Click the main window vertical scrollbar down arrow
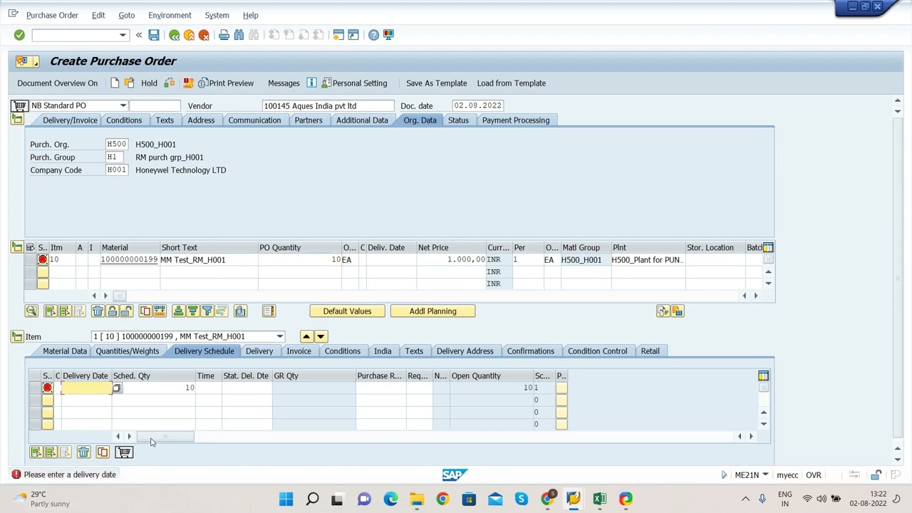The height and width of the screenshot is (513, 912). point(898,459)
